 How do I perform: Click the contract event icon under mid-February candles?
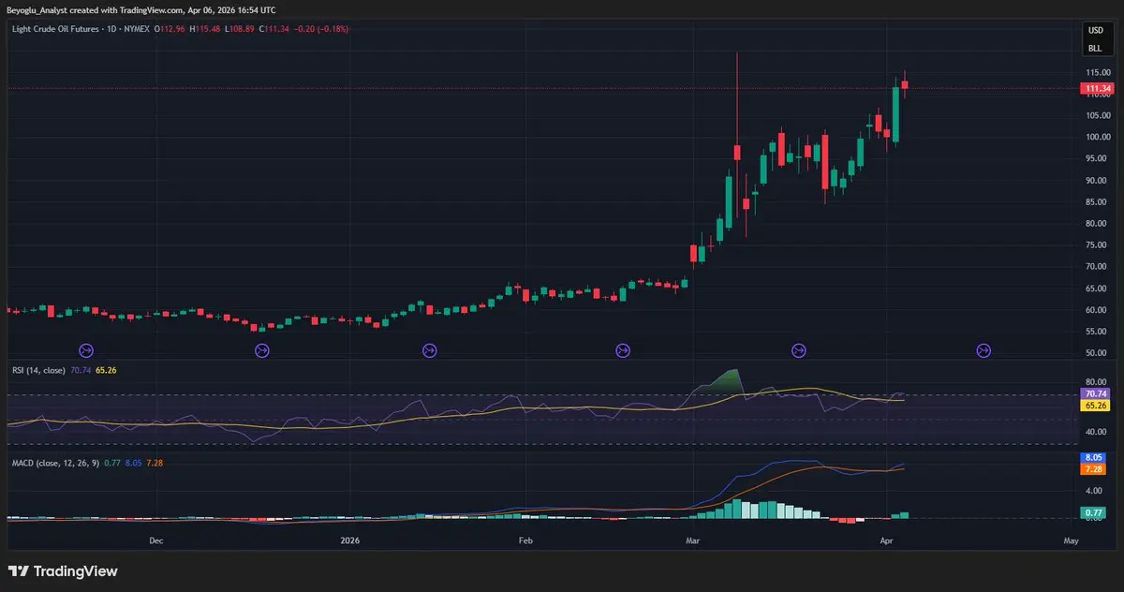[623, 350]
